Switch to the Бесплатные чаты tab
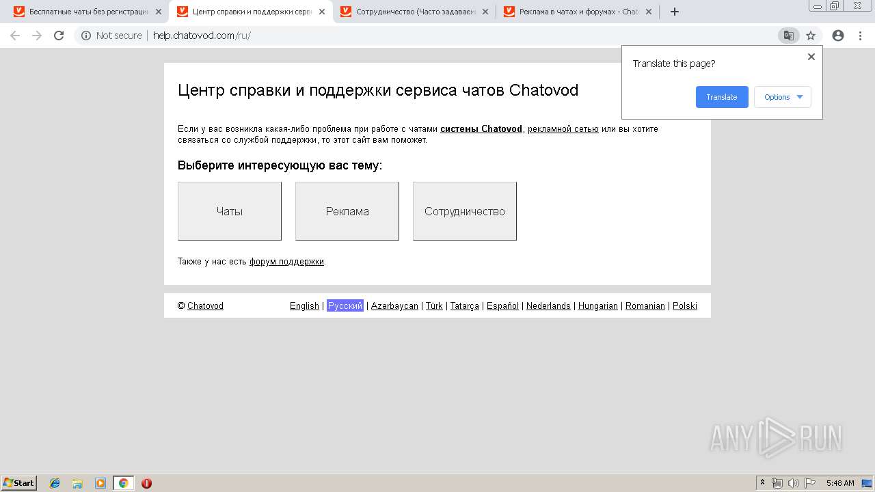Image resolution: width=875 pixels, height=492 pixels. click(87, 12)
